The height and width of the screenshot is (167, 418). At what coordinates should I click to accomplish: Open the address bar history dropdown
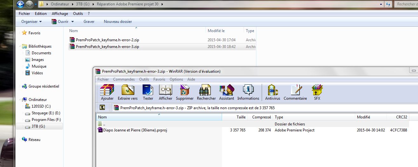click(x=381, y=4)
